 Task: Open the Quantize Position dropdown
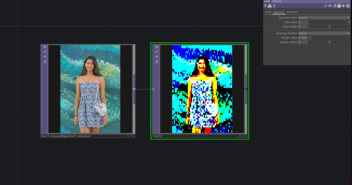click(x=323, y=33)
